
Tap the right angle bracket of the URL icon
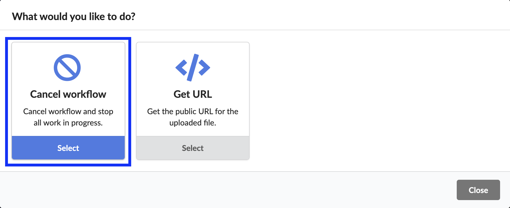click(x=204, y=68)
